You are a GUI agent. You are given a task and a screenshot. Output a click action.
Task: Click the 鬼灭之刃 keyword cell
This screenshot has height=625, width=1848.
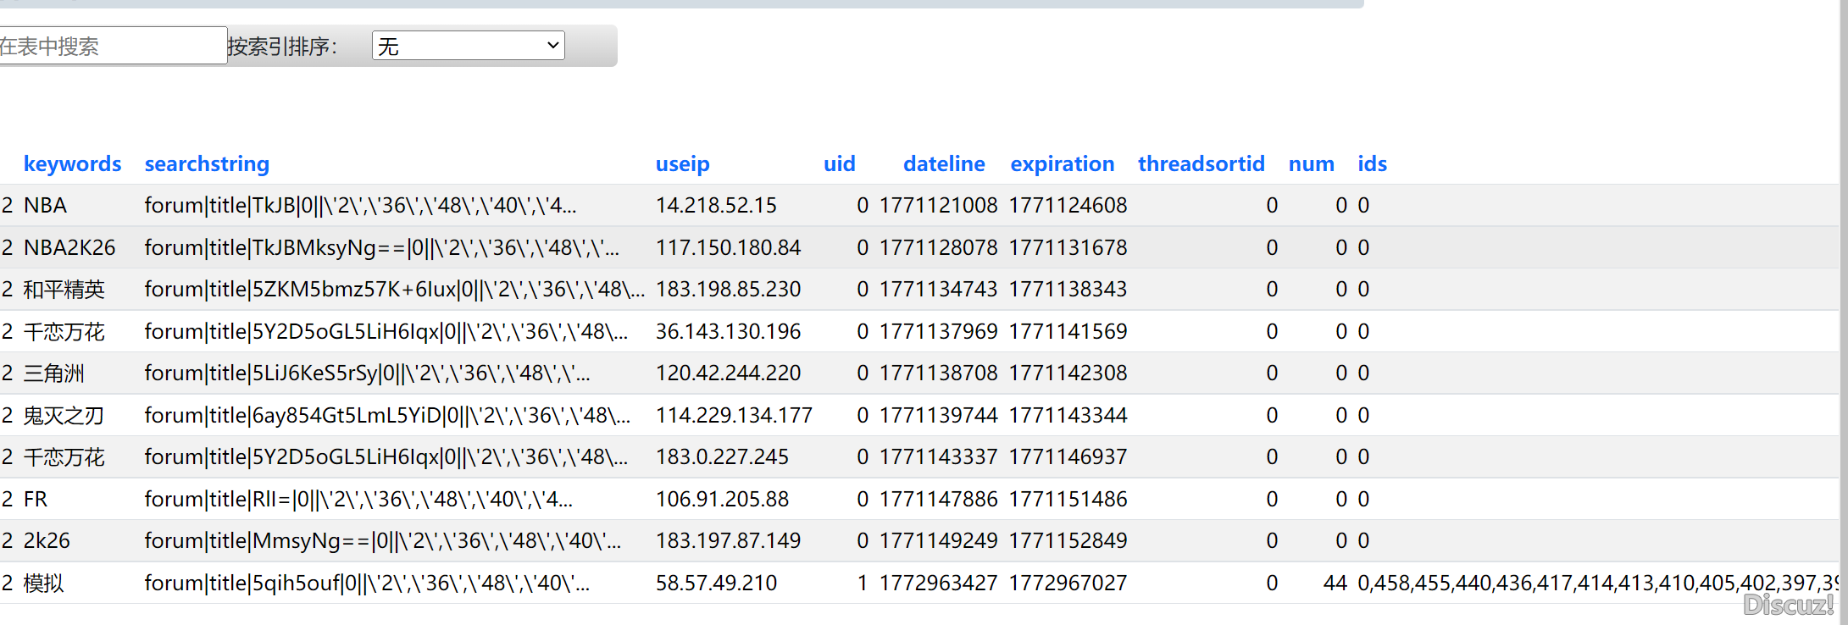pyautogui.click(x=64, y=416)
